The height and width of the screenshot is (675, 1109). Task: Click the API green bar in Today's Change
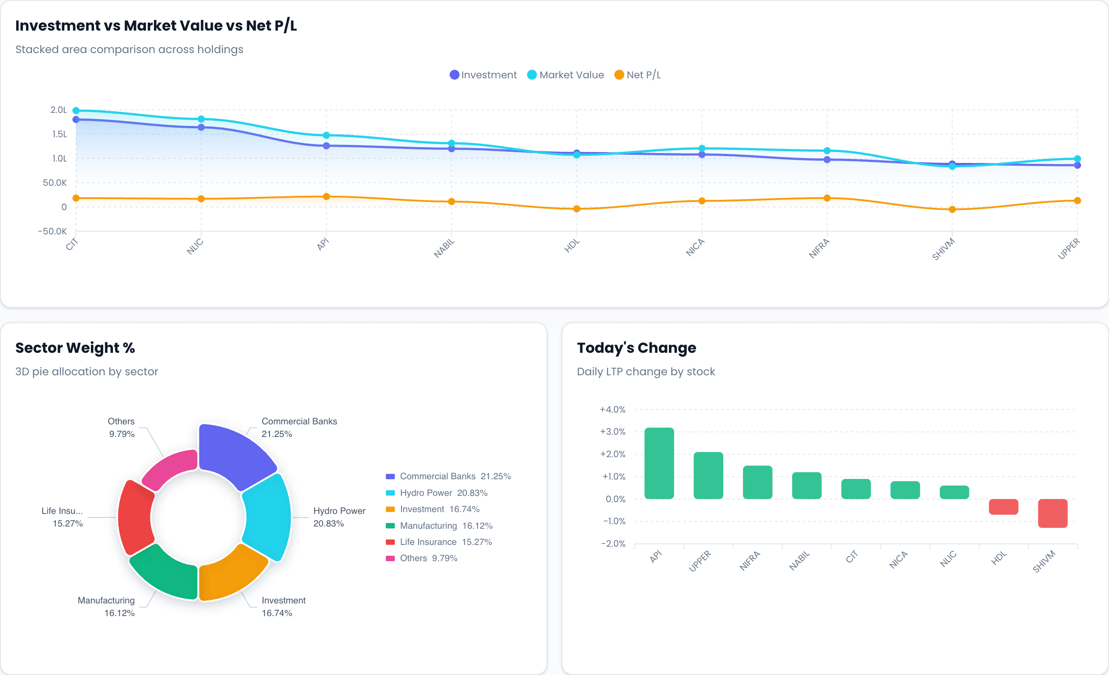(x=659, y=463)
